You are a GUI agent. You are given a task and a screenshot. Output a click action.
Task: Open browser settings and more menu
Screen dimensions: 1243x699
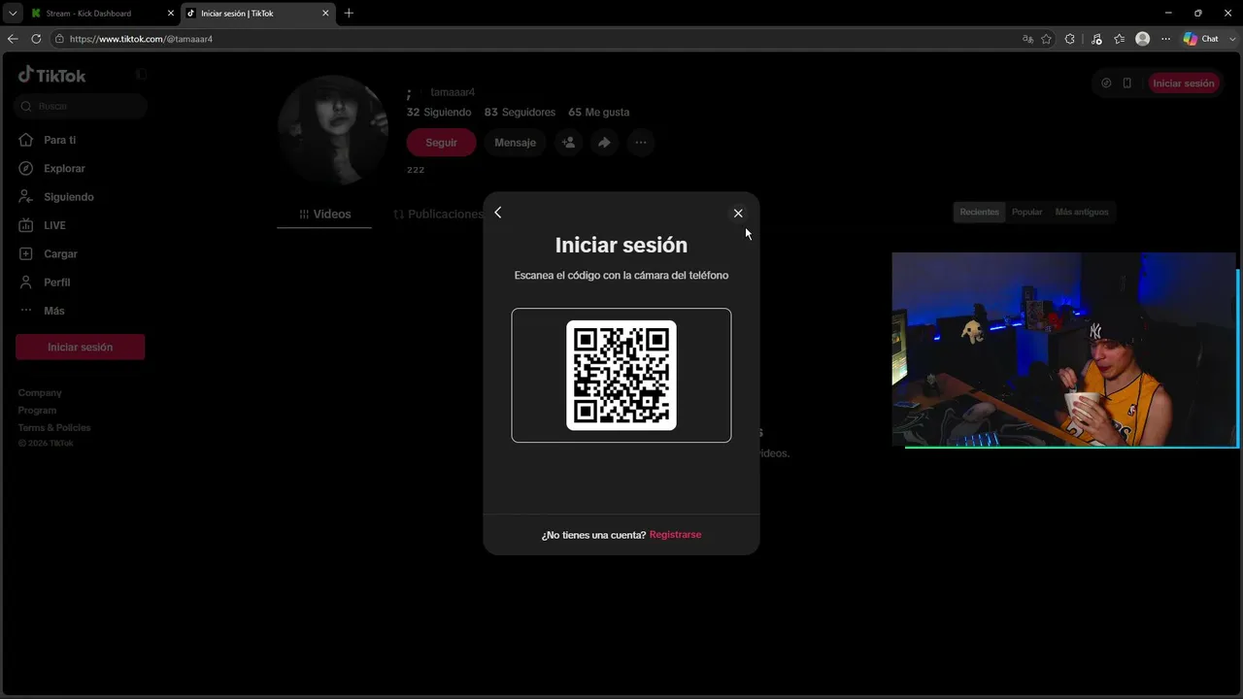[x=1166, y=39]
